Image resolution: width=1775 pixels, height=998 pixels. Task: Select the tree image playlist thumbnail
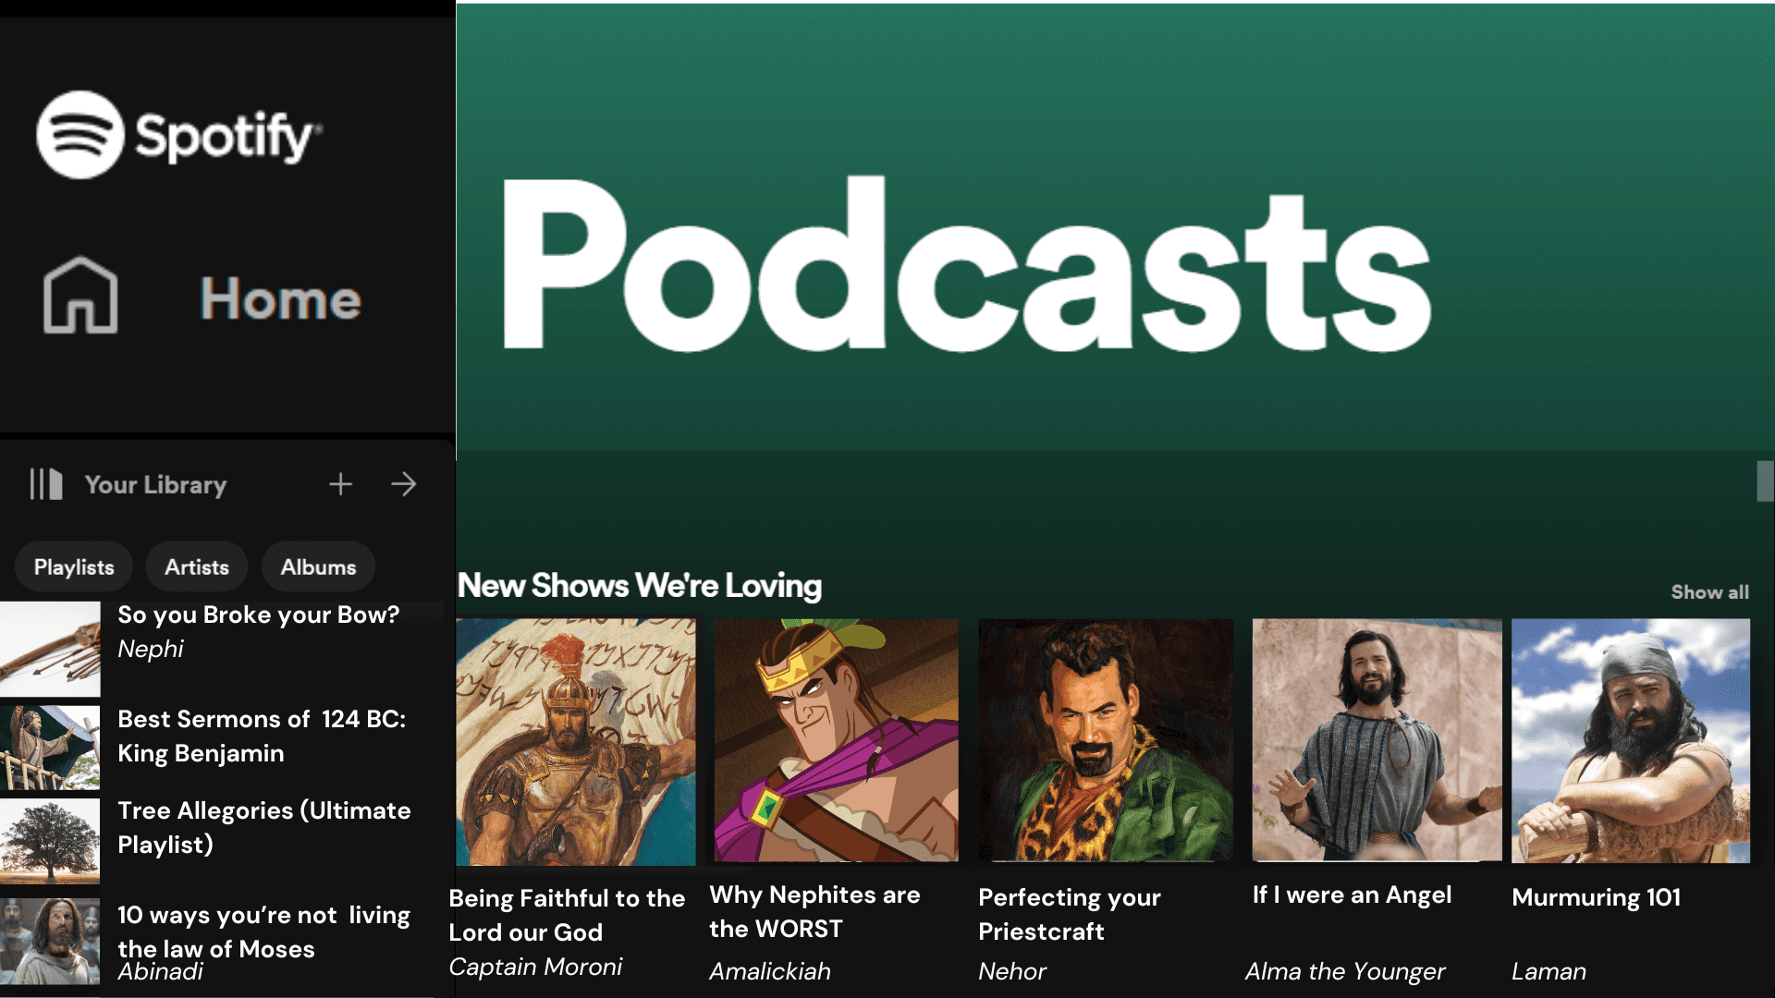(x=50, y=841)
